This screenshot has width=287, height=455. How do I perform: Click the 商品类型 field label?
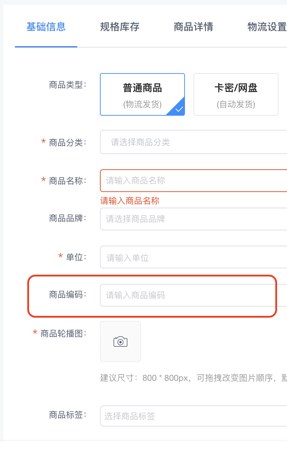[67, 85]
